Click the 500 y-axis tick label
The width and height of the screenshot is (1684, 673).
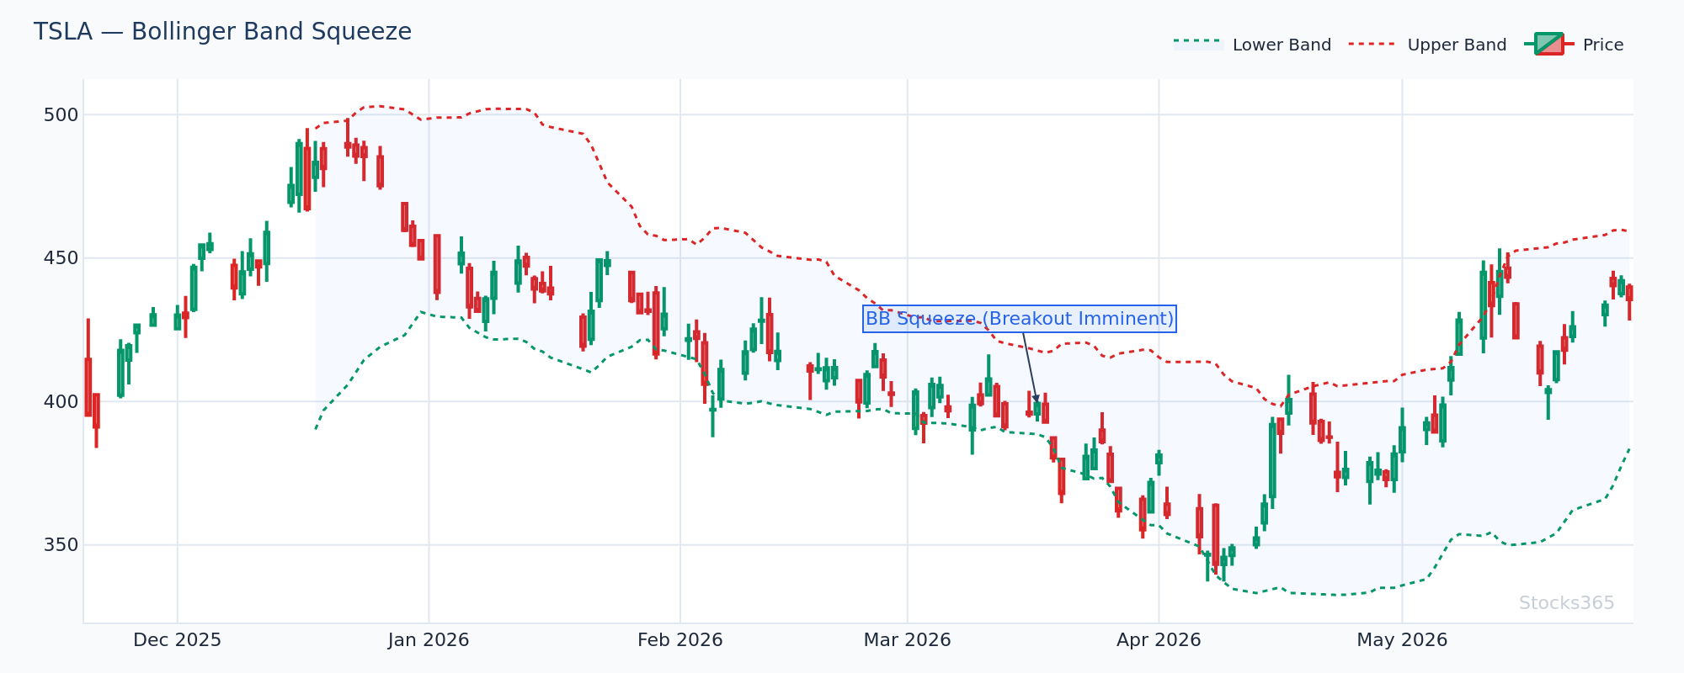[x=61, y=115]
